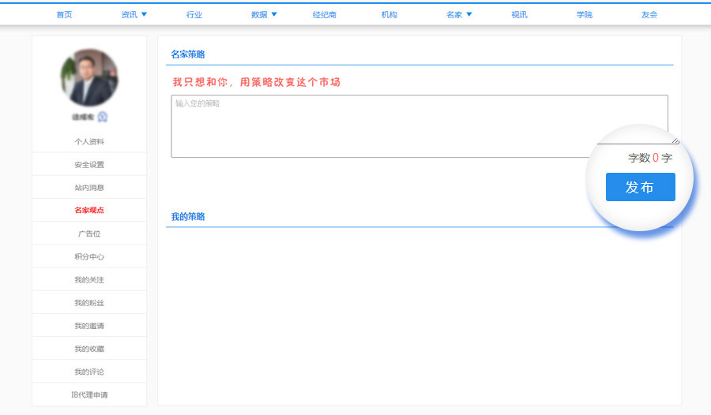Expand the 名家 dropdown arrow
Screen dimensions: 711x415
point(469,14)
